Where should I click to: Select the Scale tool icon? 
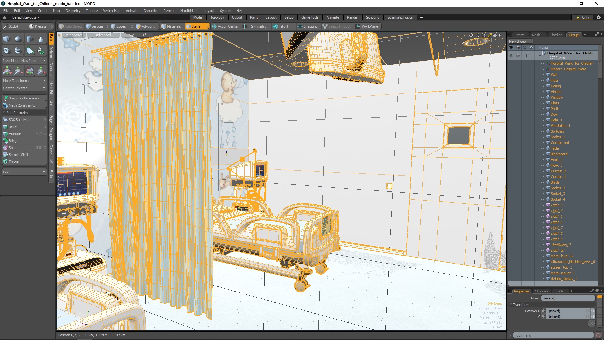click(x=41, y=71)
